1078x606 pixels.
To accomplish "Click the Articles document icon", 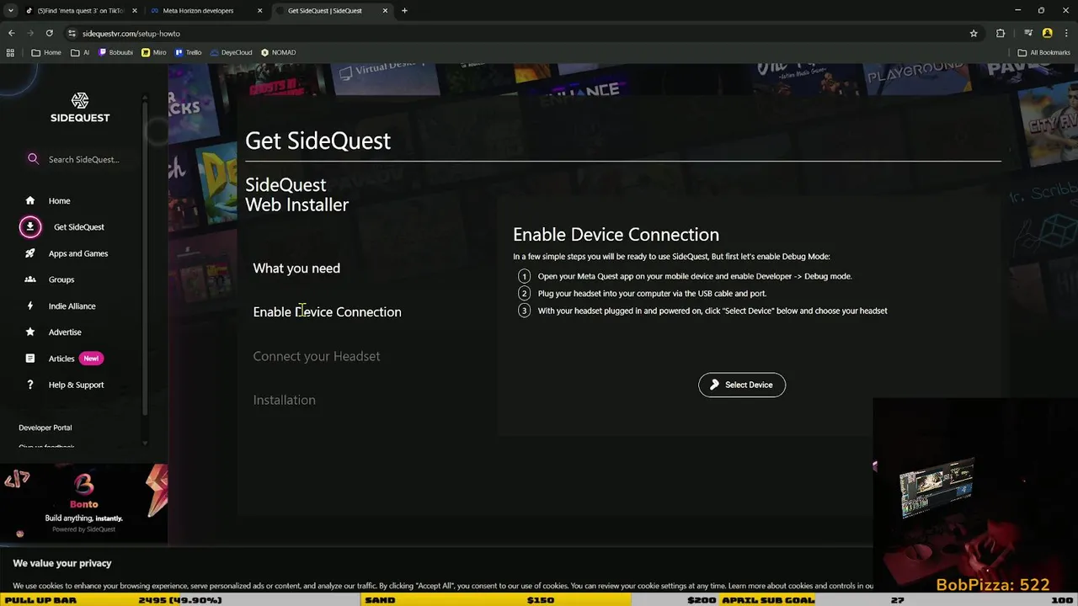I will pyautogui.click(x=30, y=359).
